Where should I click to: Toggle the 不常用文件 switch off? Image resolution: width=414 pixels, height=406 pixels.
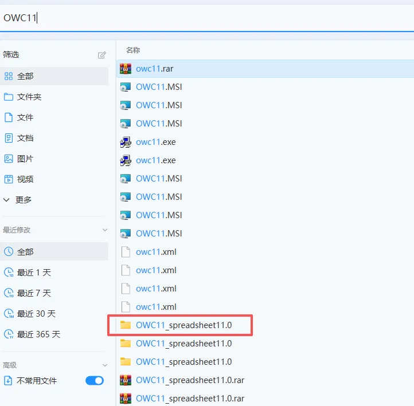pyautogui.click(x=95, y=380)
